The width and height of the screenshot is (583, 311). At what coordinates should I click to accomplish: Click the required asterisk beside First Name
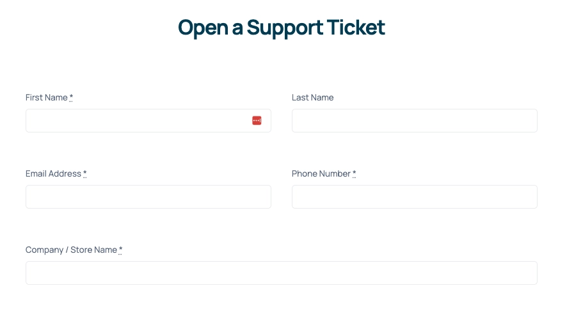(x=71, y=97)
